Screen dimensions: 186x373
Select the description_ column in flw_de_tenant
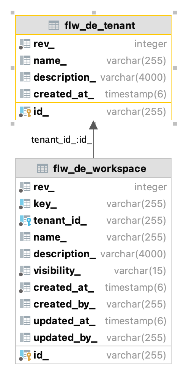pyautogui.click(x=93, y=77)
